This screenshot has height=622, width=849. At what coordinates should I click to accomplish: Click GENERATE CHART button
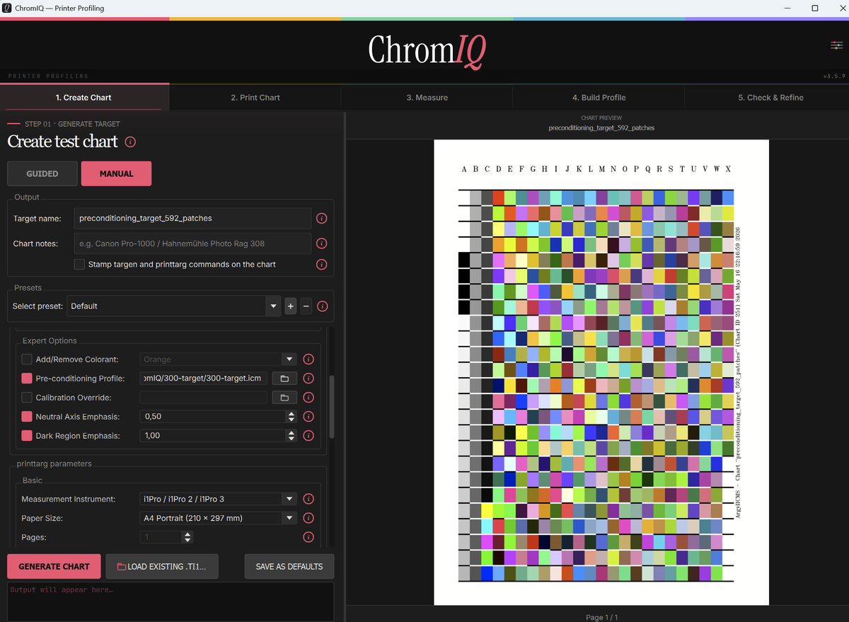[54, 566]
